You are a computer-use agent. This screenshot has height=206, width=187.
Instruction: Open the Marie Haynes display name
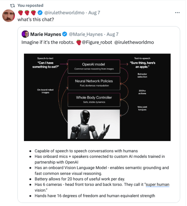click(46, 34)
